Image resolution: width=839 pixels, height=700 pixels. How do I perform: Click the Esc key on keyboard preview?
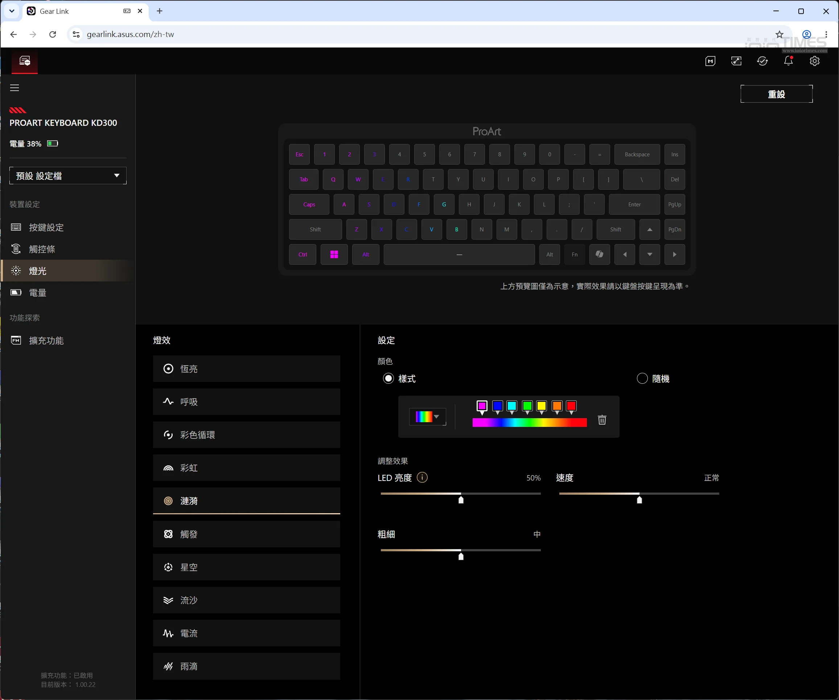click(x=299, y=155)
